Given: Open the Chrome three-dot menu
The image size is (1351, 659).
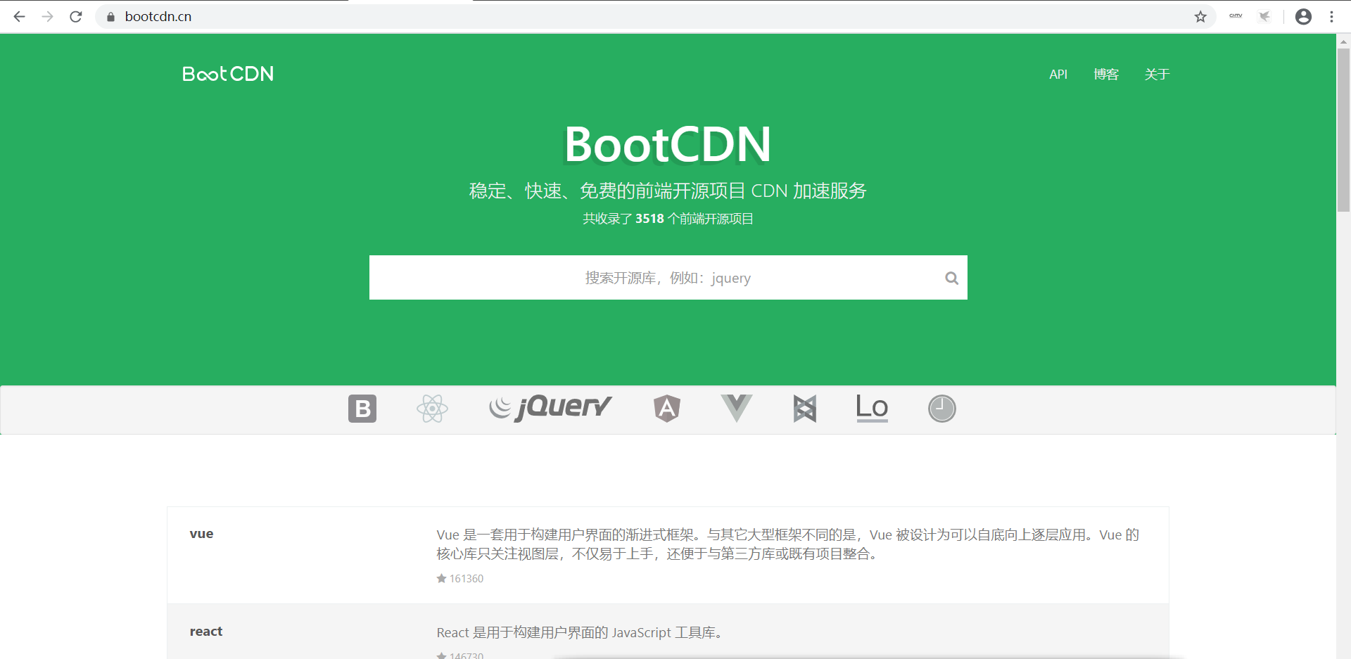Looking at the screenshot, I should 1332,16.
